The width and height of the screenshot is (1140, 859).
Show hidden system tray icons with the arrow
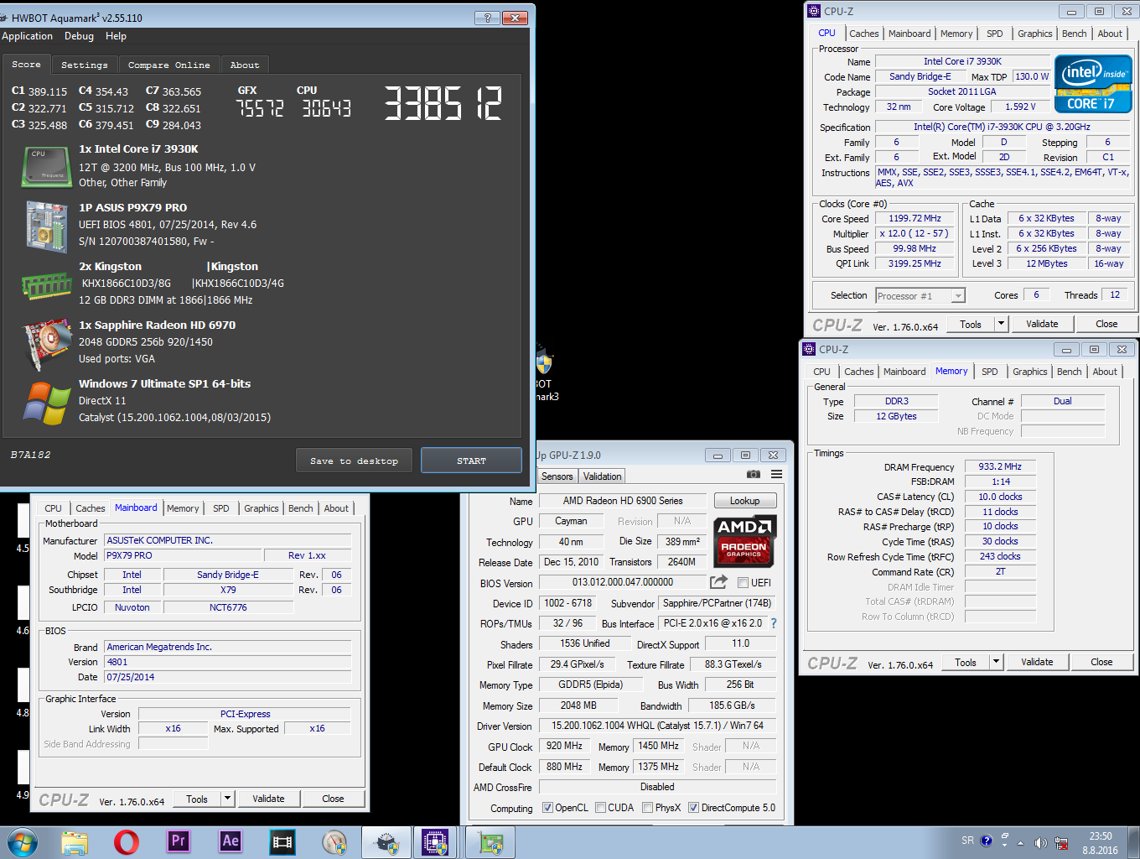[1020, 843]
